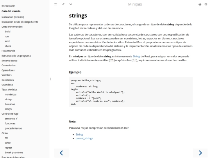This screenshot has height=158, width=211.
Task: Select strings entry in the sidebar
Action: pyautogui.click(x=9, y=99)
